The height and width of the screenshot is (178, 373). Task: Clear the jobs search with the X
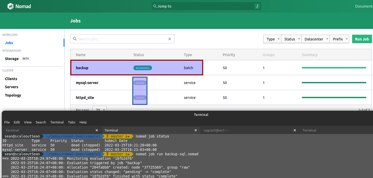point(170,39)
